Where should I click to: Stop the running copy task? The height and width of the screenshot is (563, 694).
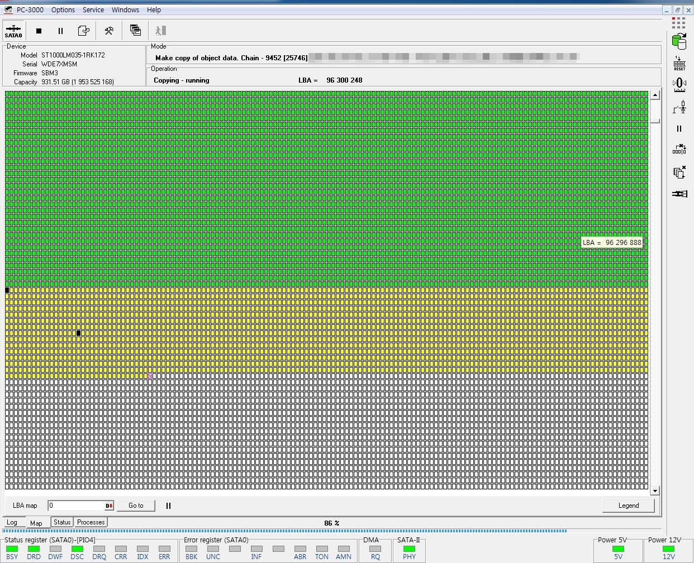pyautogui.click(x=39, y=31)
